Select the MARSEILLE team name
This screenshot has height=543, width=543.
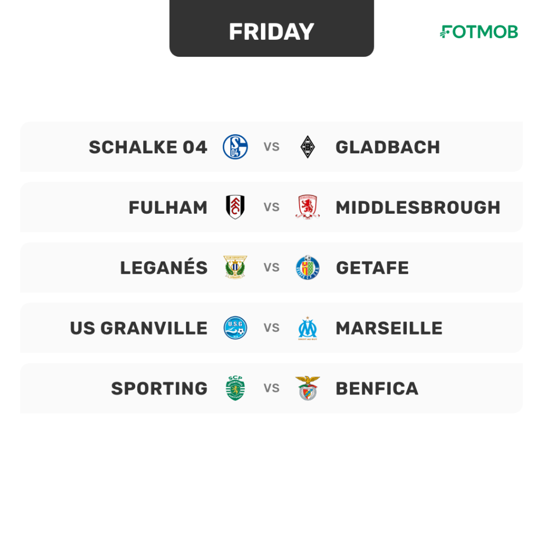click(x=389, y=328)
